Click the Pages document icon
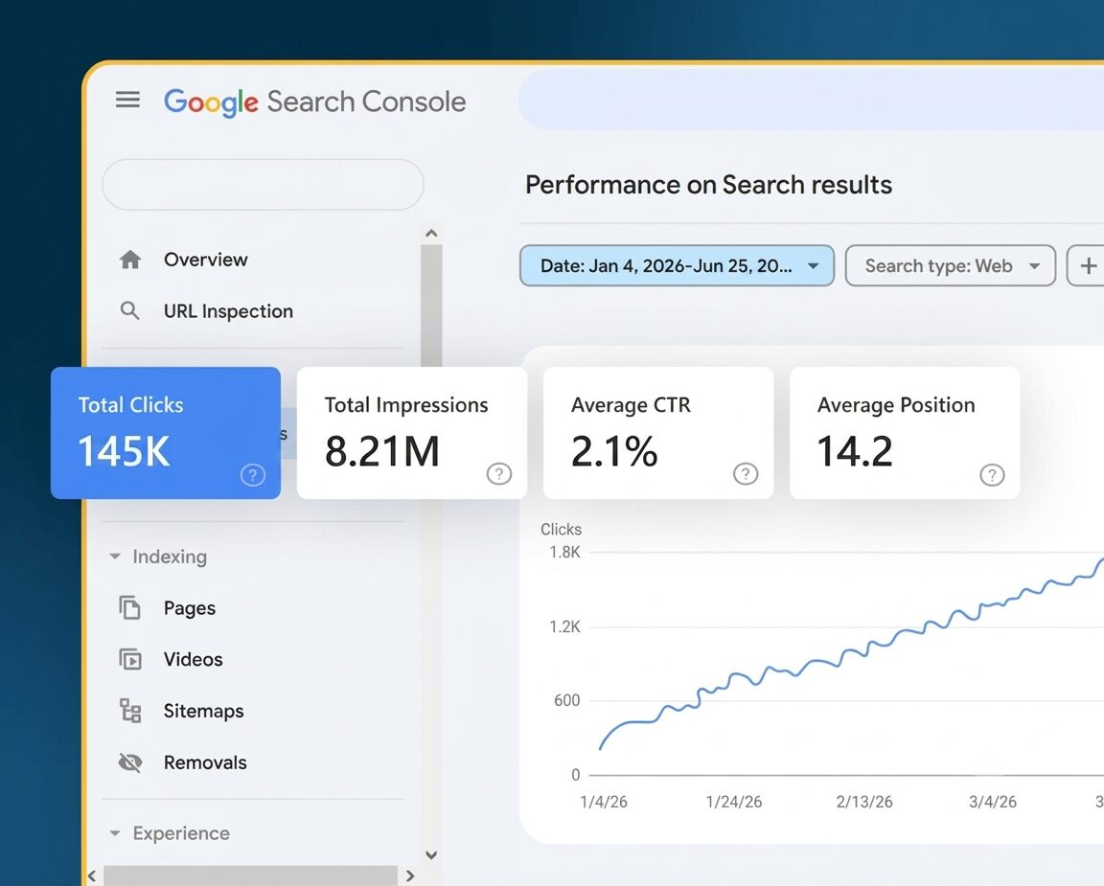 coord(130,608)
